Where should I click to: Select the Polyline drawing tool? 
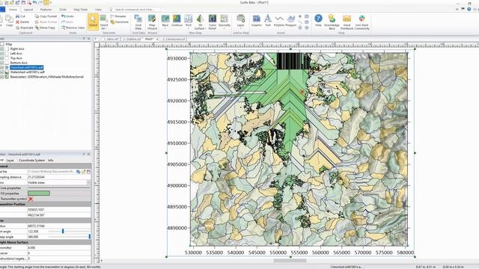coord(279,21)
